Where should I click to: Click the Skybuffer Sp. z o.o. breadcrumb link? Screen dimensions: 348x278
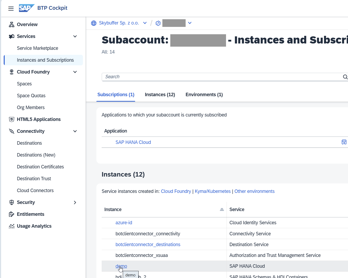tap(119, 23)
